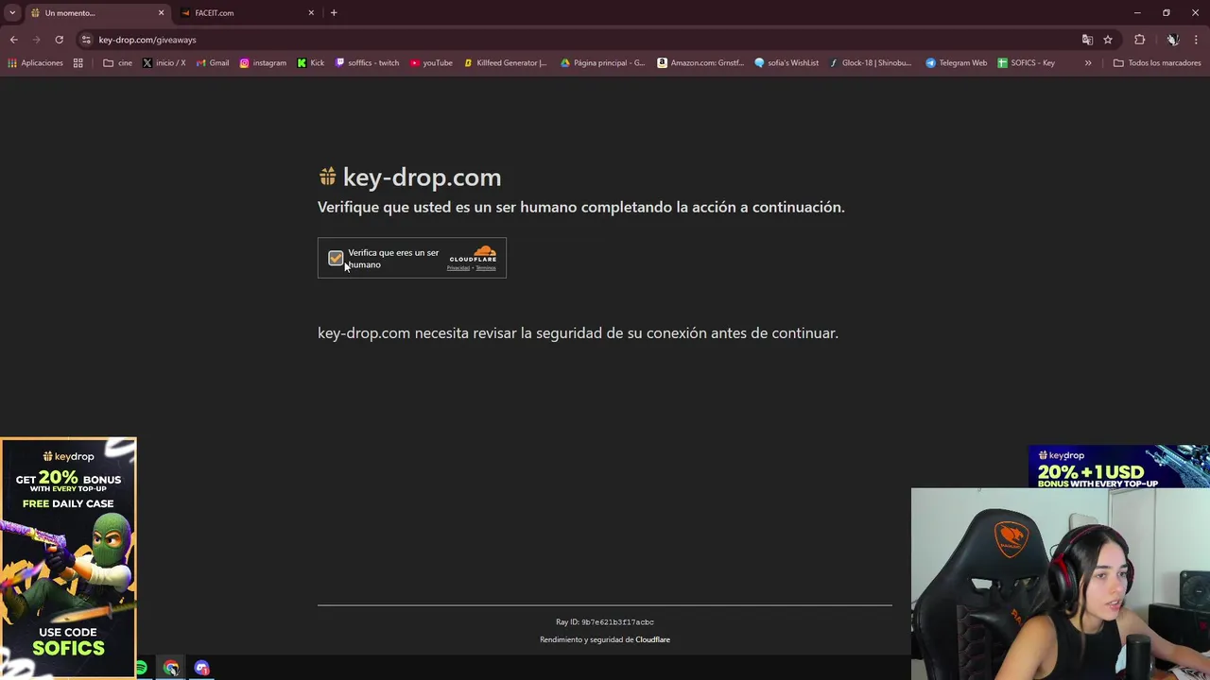This screenshot has height=680, width=1210.
Task: Open the Chrome profile avatar
Action: coord(1172,40)
